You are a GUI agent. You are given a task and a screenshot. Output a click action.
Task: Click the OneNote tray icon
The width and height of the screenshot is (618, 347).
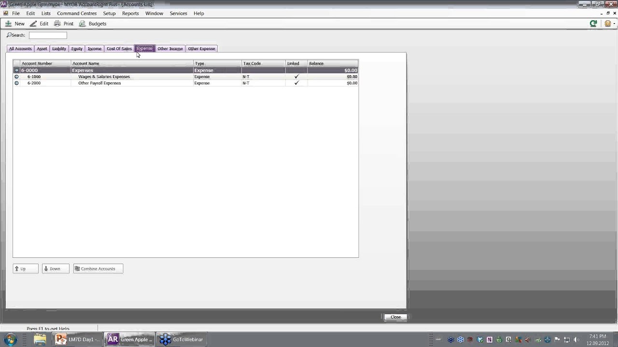(x=490, y=339)
